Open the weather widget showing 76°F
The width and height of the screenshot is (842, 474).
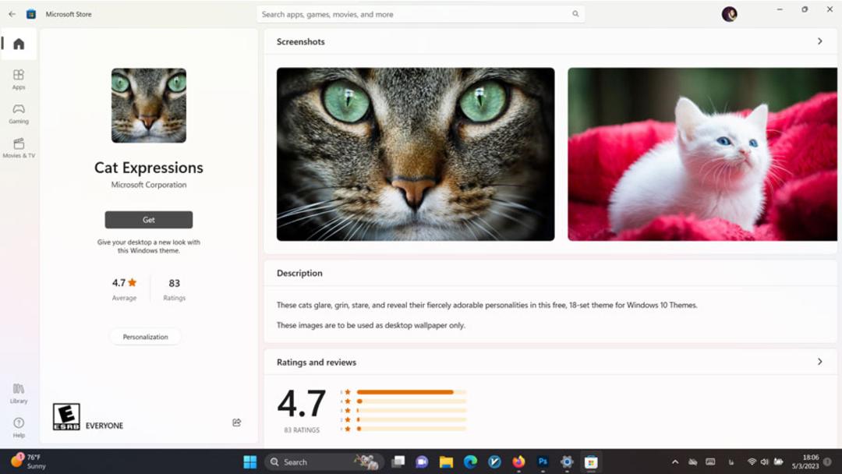[x=30, y=462]
